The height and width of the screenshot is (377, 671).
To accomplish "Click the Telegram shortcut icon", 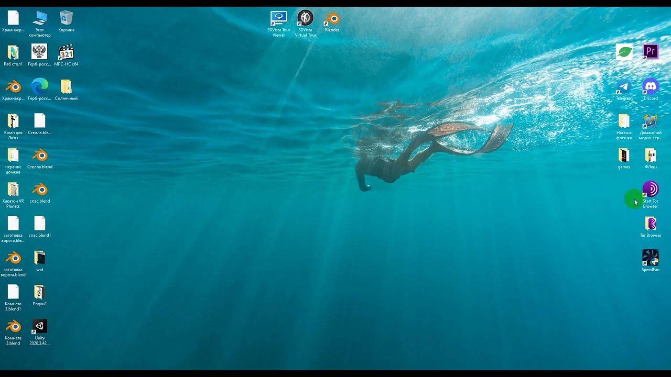I will point(624,86).
